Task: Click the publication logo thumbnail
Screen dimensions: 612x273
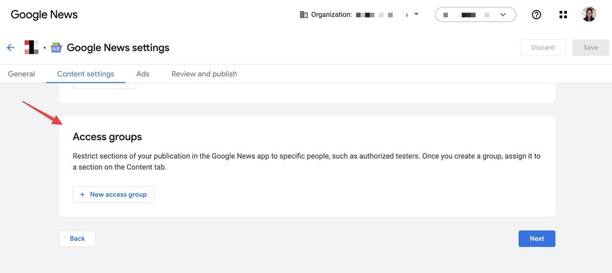Action: coord(31,47)
